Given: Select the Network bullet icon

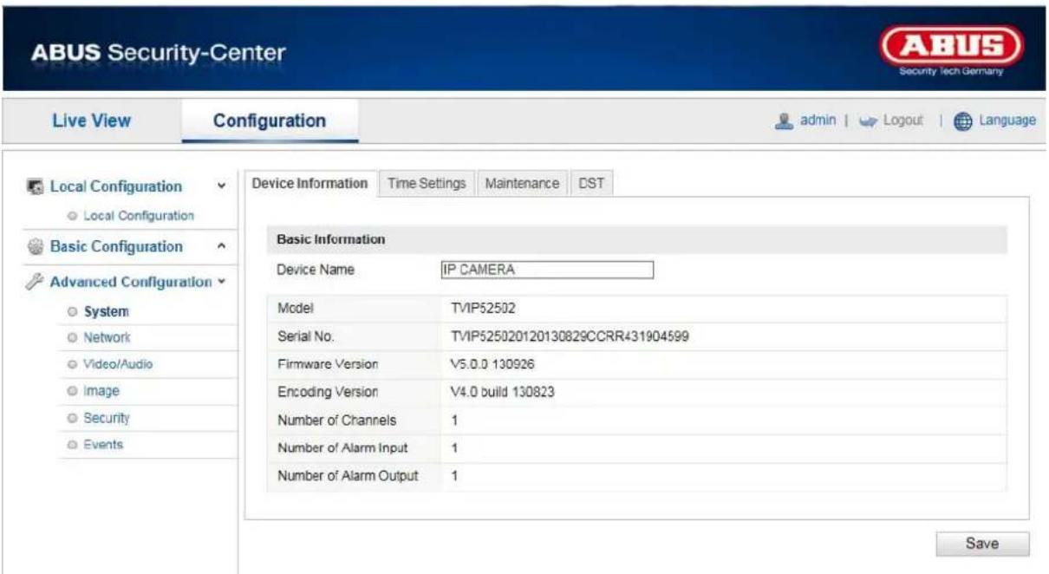Looking at the screenshot, I should point(74,337).
